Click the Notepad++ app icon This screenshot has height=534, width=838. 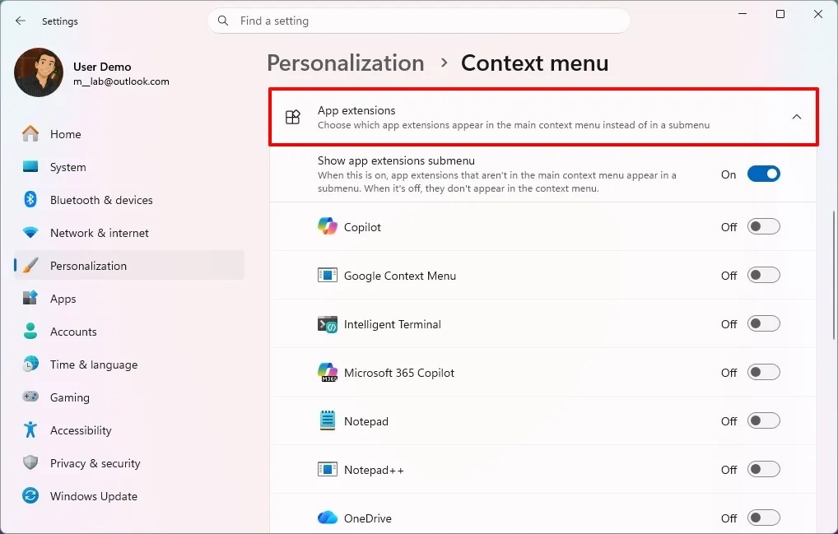click(327, 469)
